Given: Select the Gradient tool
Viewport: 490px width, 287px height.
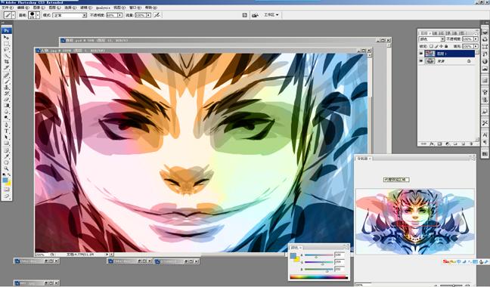Looking at the screenshot, I should click(x=6, y=106).
